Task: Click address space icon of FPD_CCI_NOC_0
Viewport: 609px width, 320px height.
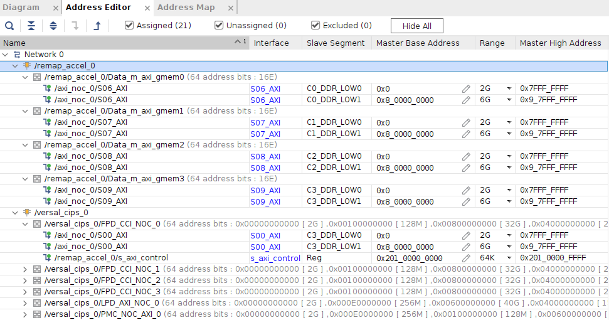Action: [x=37, y=224]
